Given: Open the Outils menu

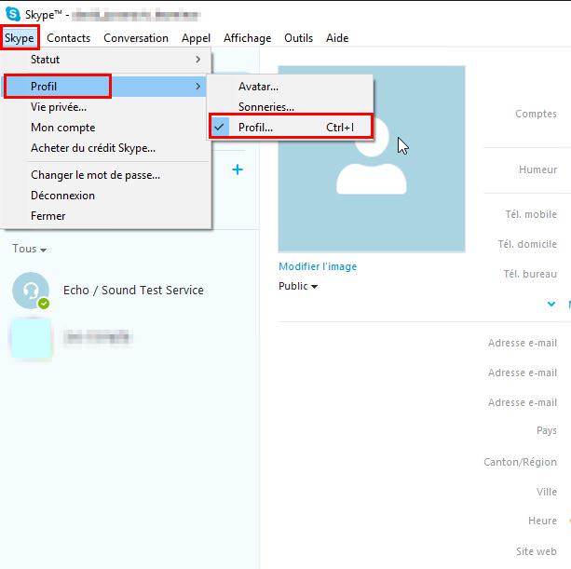Looking at the screenshot, I should coord(298,38).
